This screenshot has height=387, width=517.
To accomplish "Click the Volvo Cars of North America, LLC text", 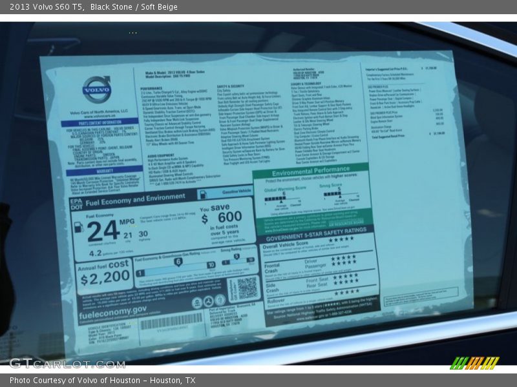I will point(99,112).
